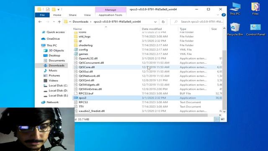Open the address bar history dropdown
The width and height of the screenshot is (268, 151).
(x=155, y=22)
